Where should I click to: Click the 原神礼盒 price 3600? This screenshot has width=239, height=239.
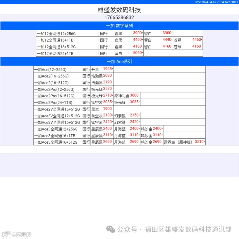click(134, 95)
